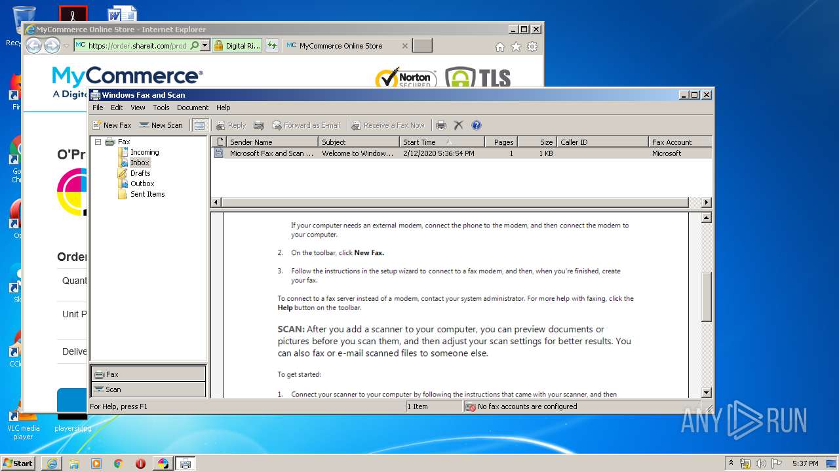Click the Reply toolbar button
839x472 pixels.
231,125
